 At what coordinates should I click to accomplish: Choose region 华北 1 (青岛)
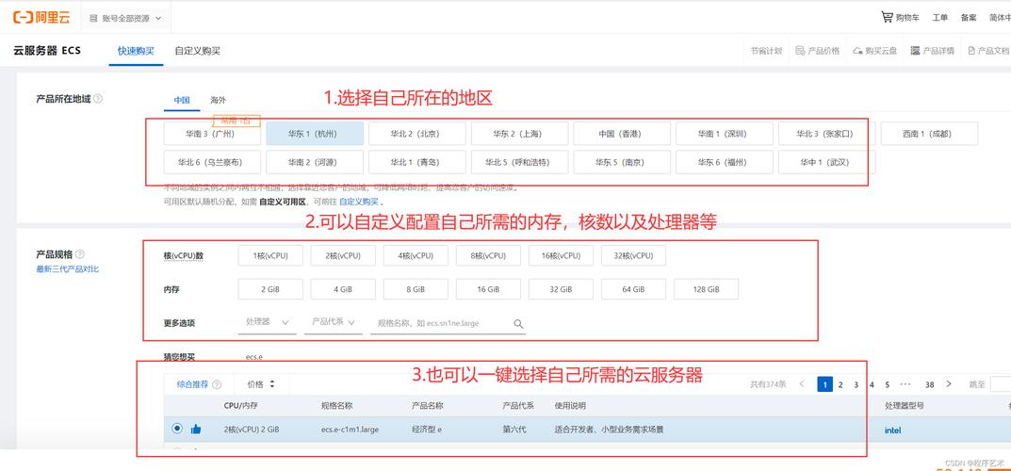(417, 162)
